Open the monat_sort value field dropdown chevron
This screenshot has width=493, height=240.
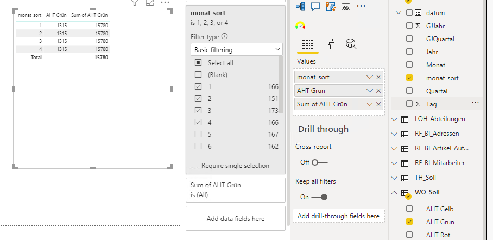click(x=369, y=77)
